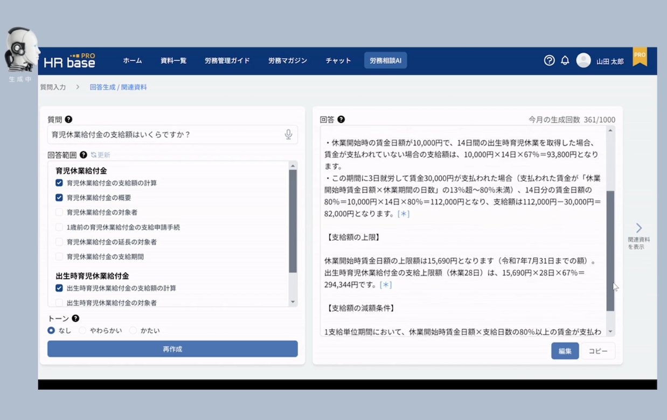
Task: Open チャット in navigation
Action: [x=338, y=61]
